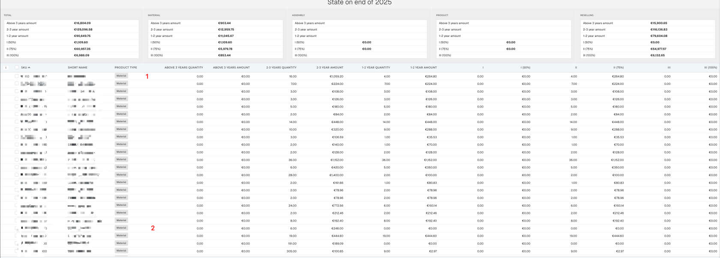Open the Total summary card heading
The height and width of the screenshot is (258, 720).
(x=8, y=15)
